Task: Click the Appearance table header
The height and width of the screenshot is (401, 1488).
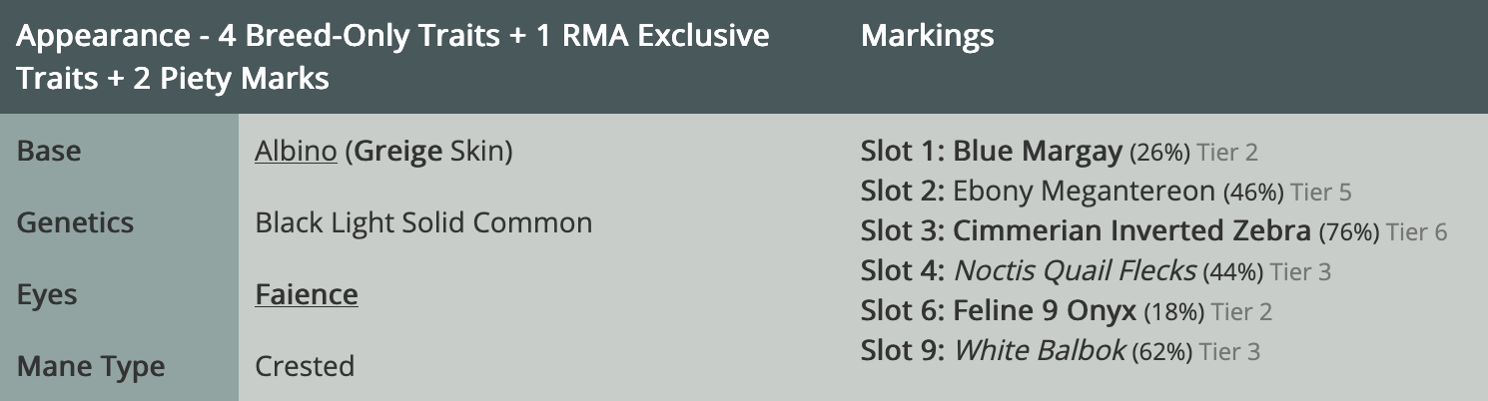Action: 392,56
